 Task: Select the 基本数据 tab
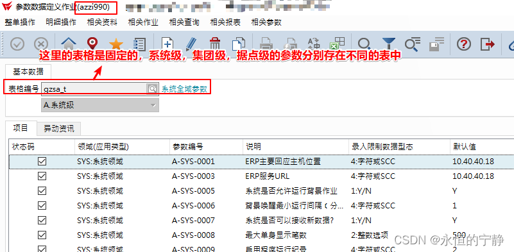pos(28,71)
